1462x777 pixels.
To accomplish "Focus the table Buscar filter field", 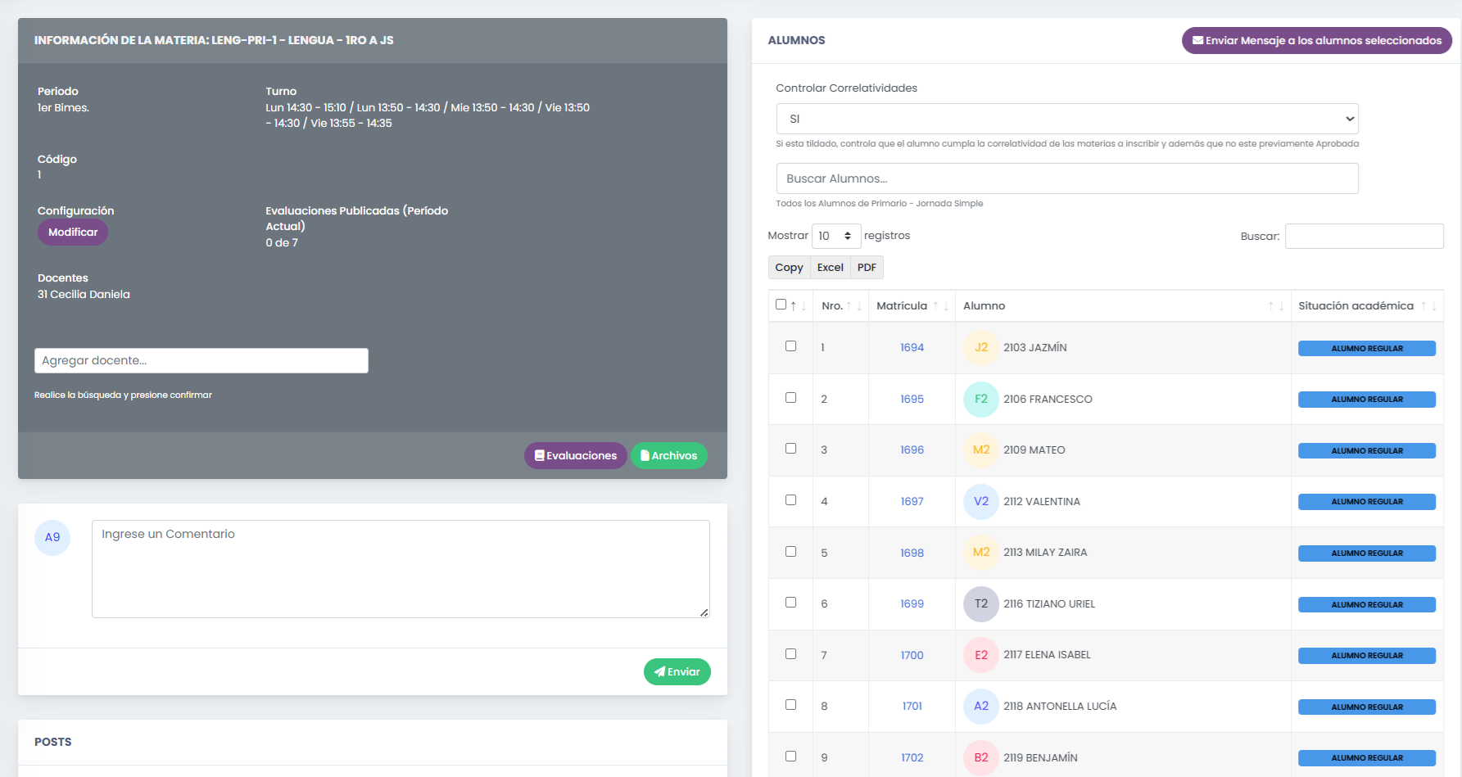I will pos(1364,237).
